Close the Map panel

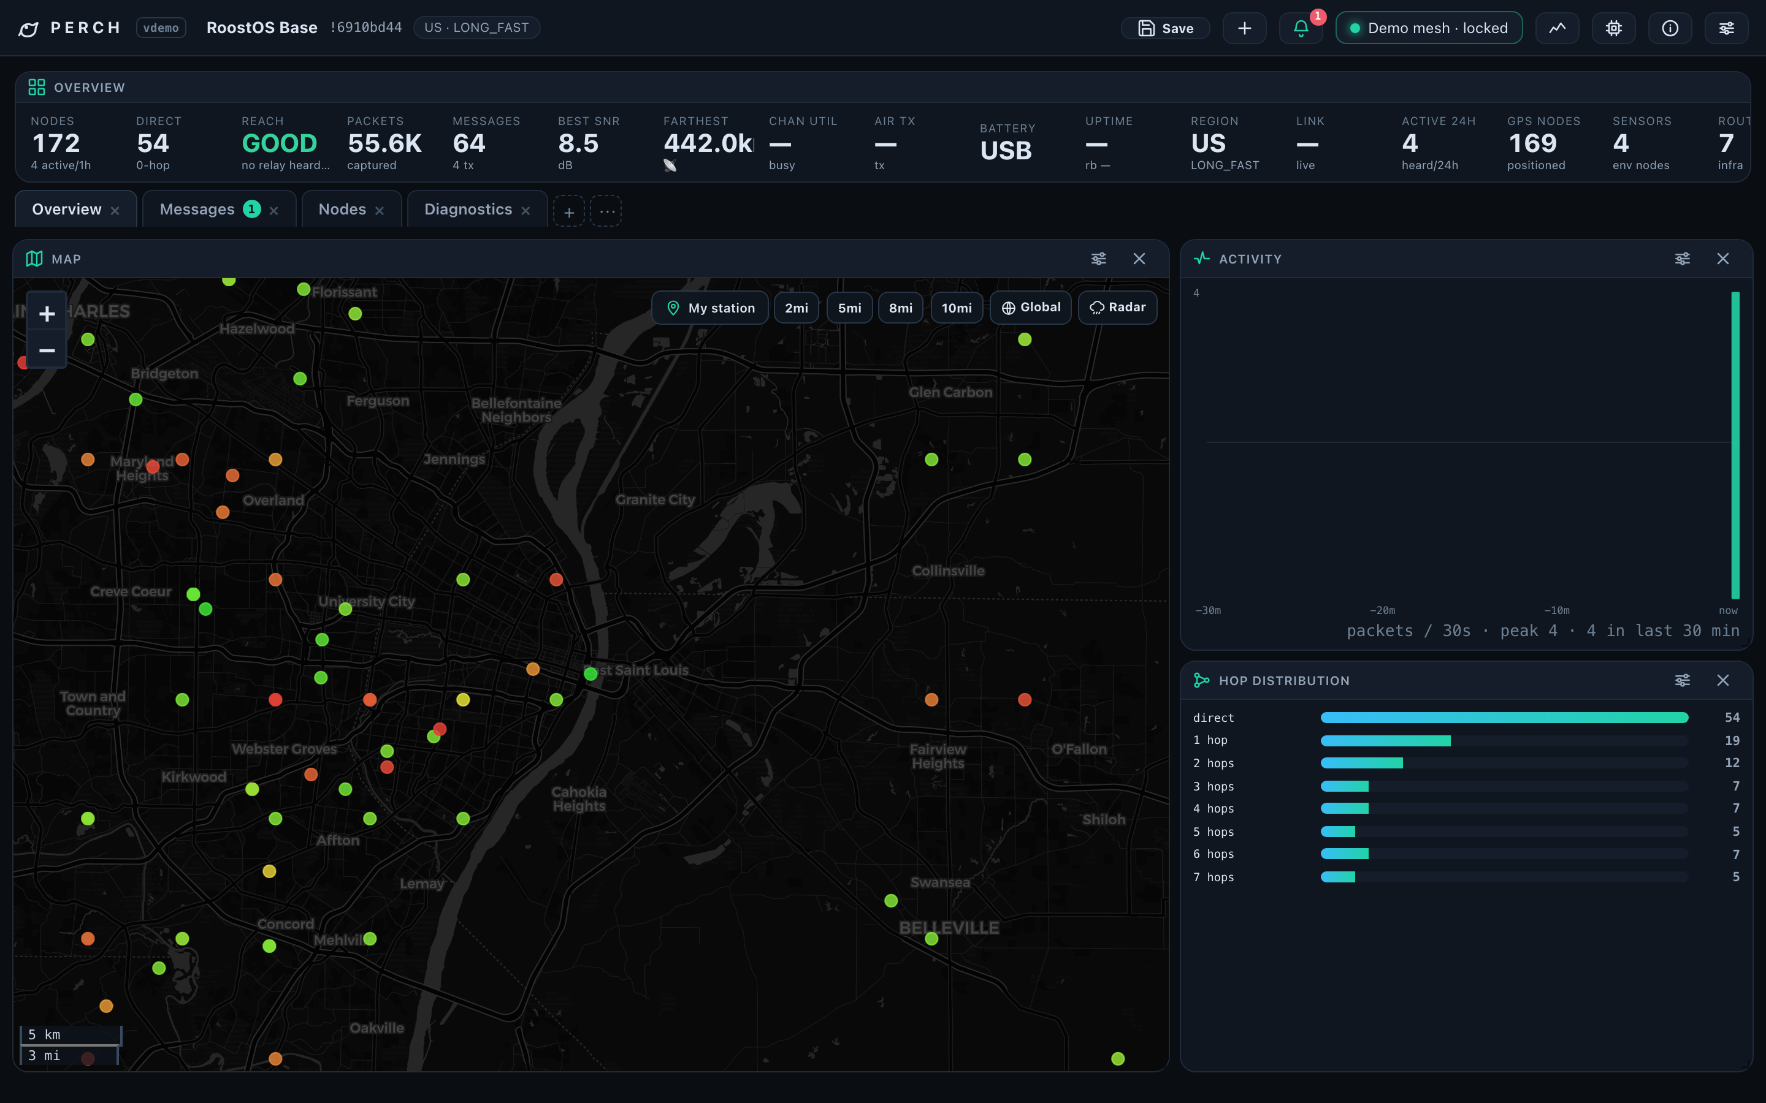[1139, 259]
